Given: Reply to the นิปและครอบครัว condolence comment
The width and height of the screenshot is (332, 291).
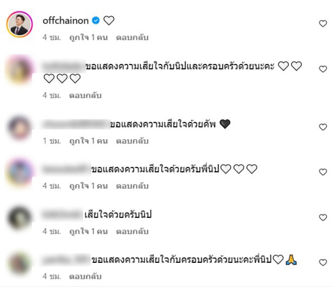Looking at the screenshot, I should pos(85,95).
